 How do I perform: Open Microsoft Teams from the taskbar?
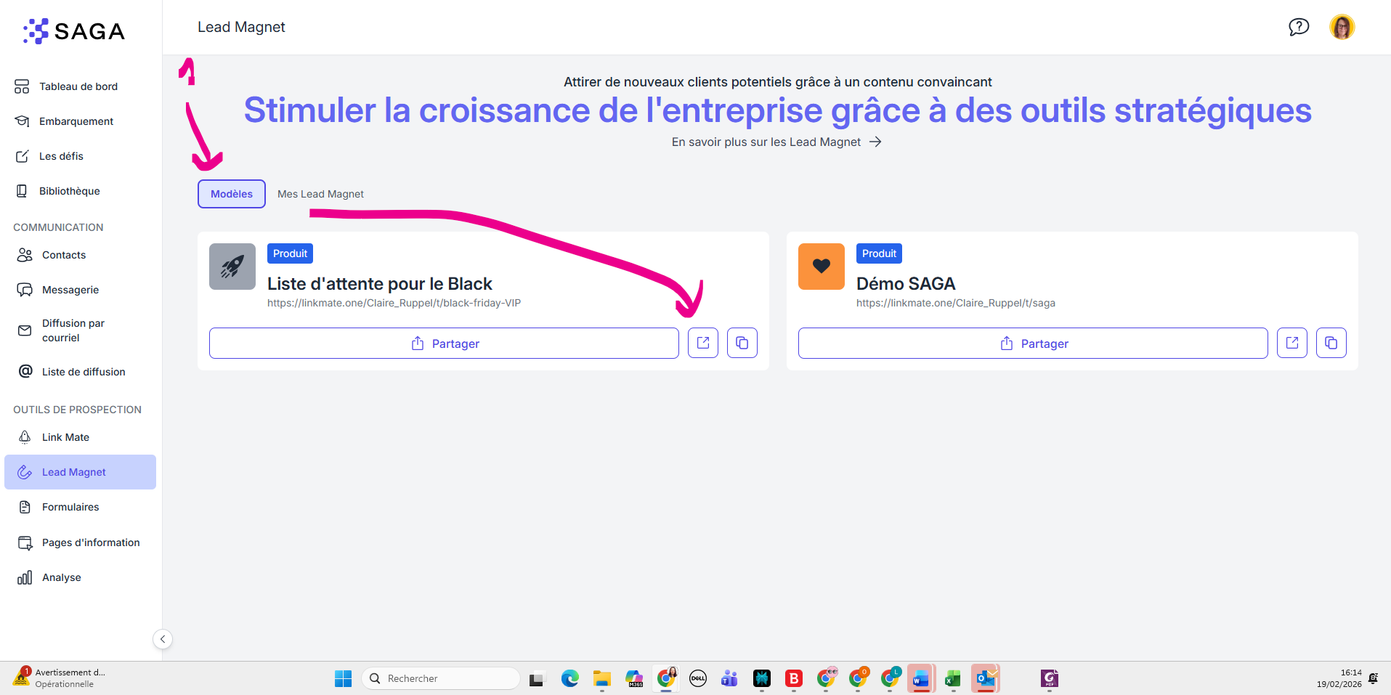[729, 678]
